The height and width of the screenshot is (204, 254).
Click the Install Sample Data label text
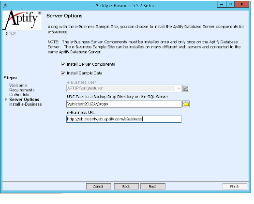(x=85, y=73)
